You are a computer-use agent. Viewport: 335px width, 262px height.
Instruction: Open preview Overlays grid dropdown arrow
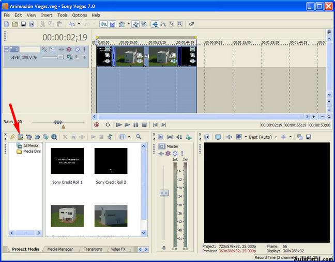(290, 137)
